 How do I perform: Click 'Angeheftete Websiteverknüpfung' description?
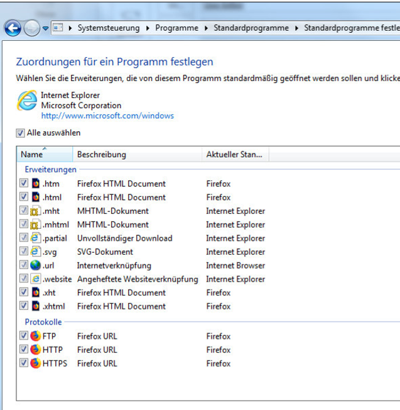138,279
